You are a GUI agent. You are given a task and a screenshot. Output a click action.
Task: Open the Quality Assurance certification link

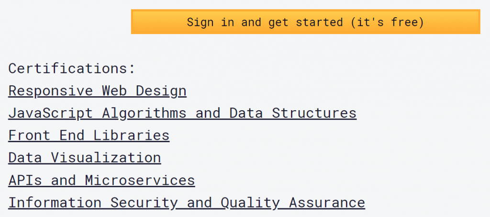coord(187,203)
